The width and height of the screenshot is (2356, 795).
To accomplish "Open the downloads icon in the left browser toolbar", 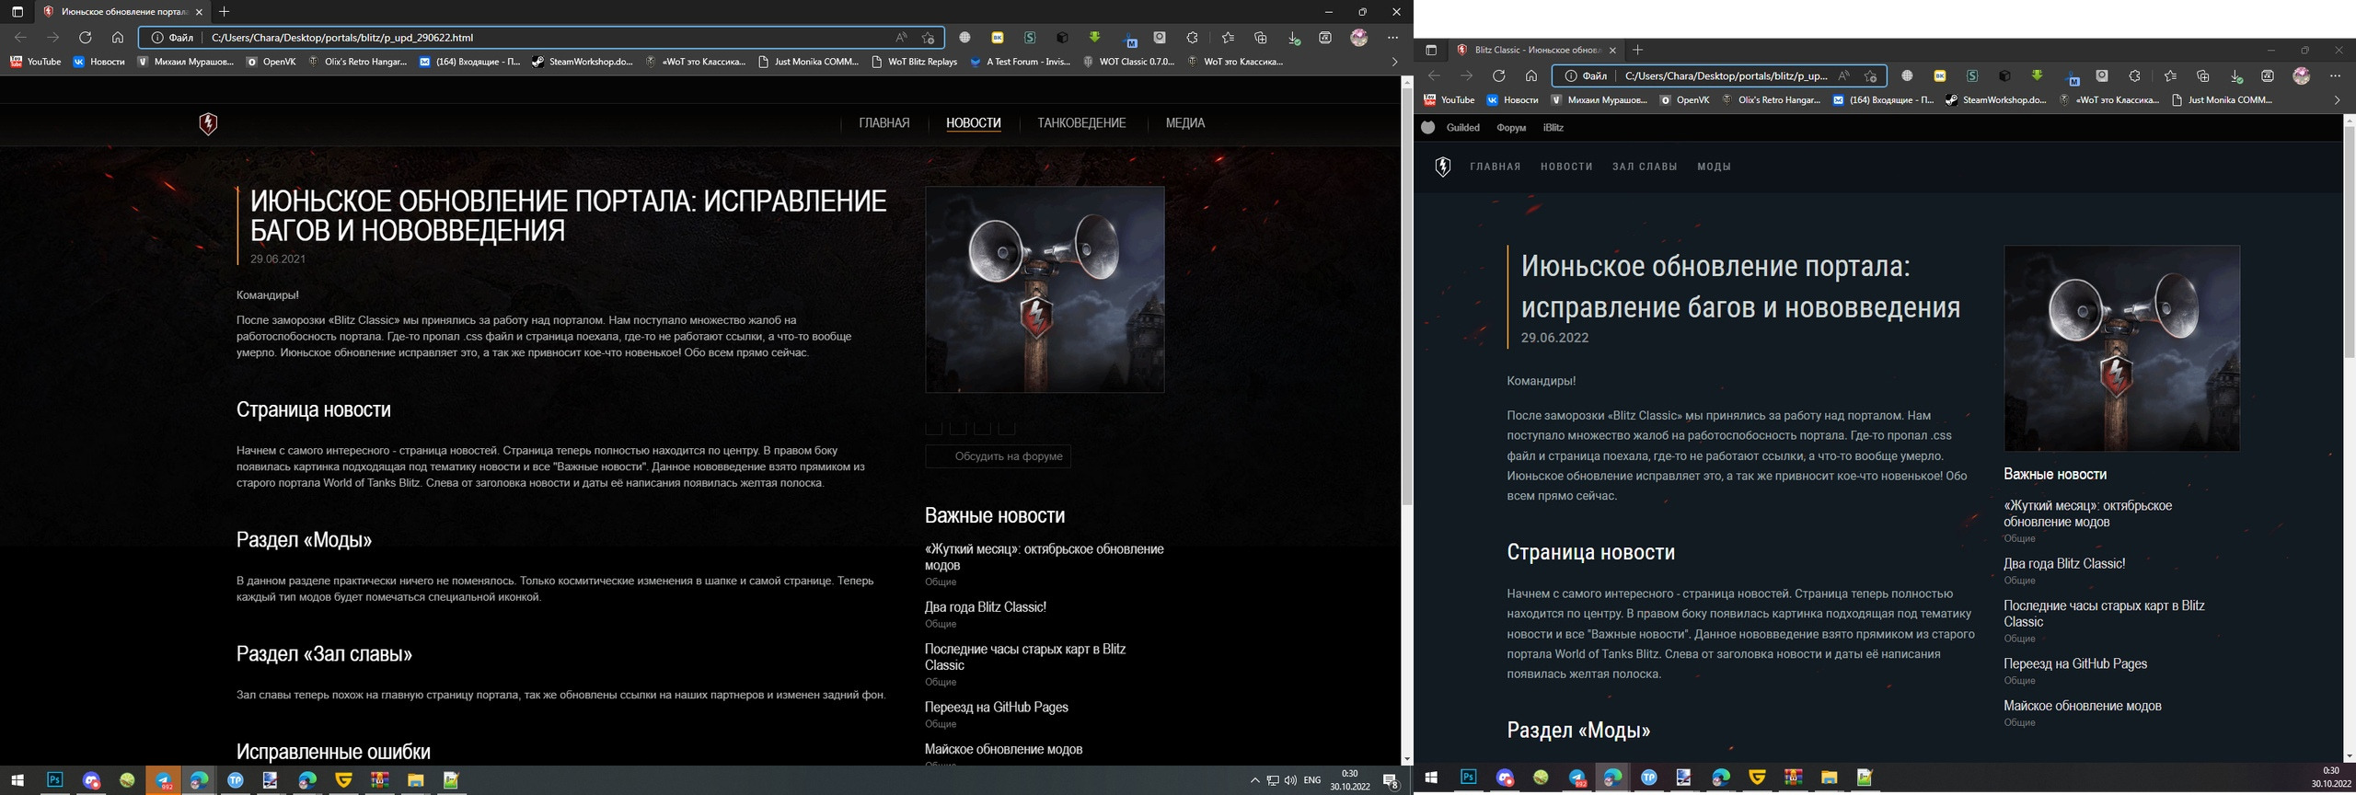I will (1293, 38).
